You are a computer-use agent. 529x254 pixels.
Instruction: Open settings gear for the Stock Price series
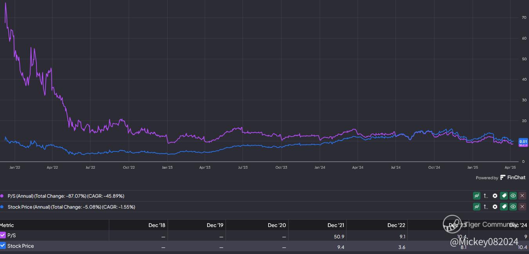coord(495,207)
